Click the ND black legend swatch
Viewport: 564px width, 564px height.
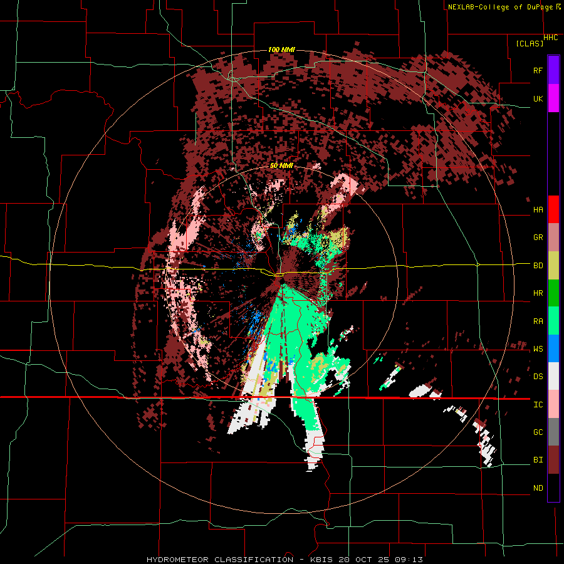pos(553,488)
